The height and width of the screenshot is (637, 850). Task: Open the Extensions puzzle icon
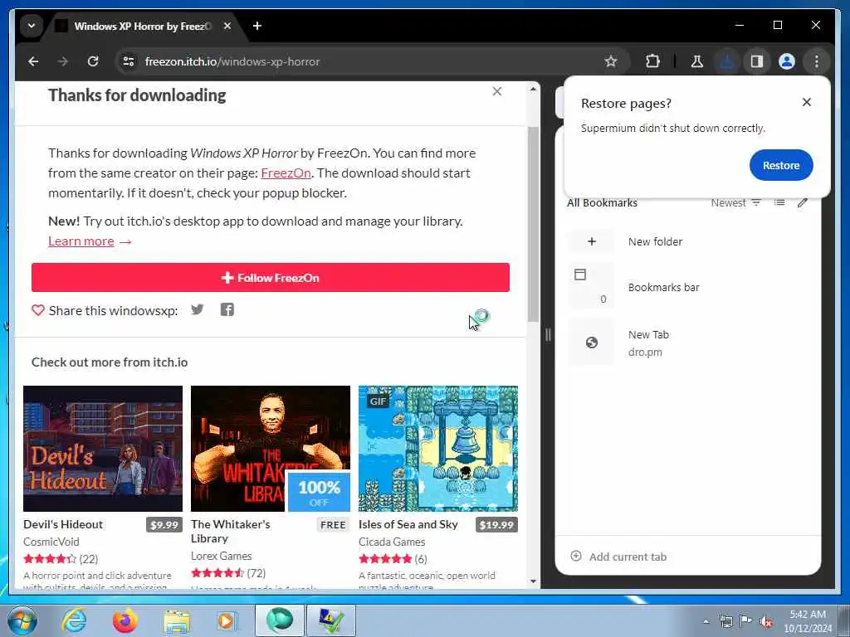[652, 61]
